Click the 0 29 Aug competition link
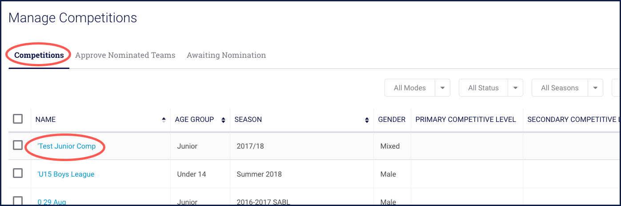 (x=52, y=202)
